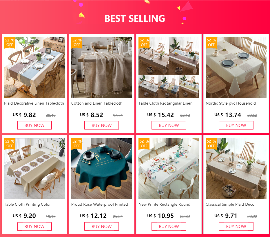Viewport: 270px width, 237px height.
Task: Open the Nordic Style pvc tablecloth image
Action: [236, 68]
